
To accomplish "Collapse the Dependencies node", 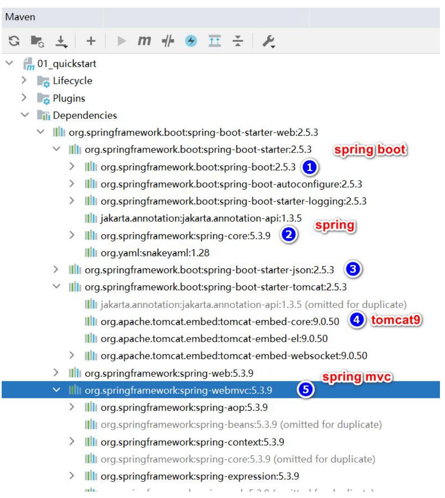I will pyautogui.click(x=25, y=115).
